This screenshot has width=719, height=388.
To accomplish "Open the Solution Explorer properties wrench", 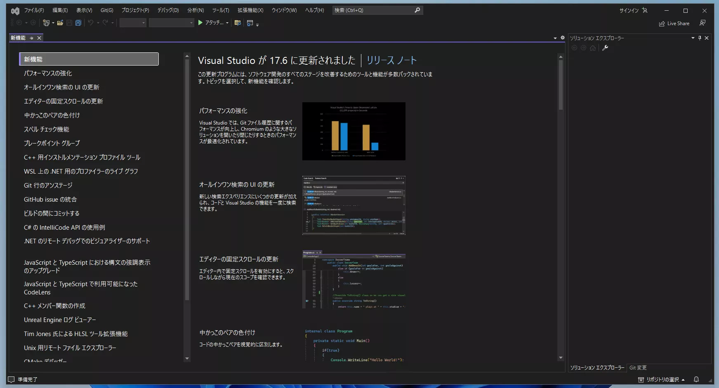I will [605, 48].
